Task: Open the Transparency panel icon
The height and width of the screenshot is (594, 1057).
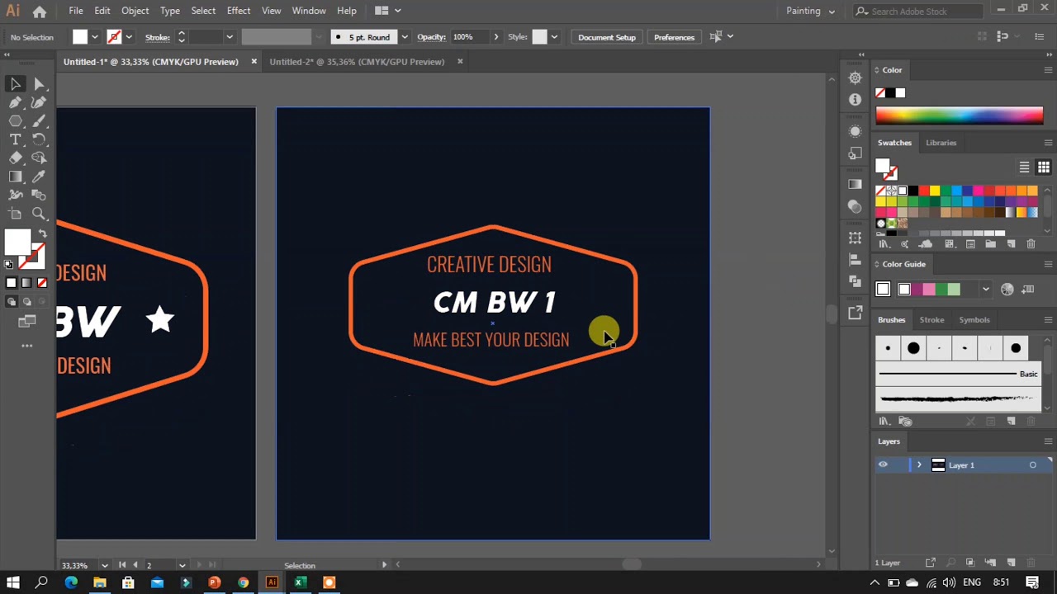Action: tap(855, 207)
